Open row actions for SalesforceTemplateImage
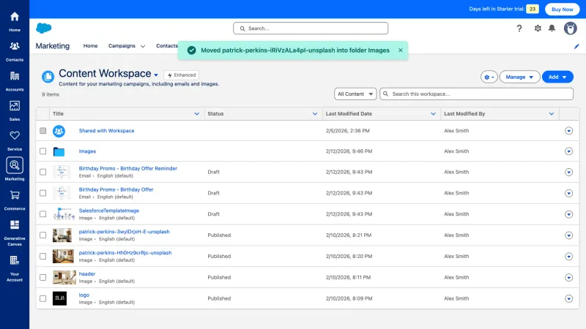The image size is (586, 329). tap(569, 214)
